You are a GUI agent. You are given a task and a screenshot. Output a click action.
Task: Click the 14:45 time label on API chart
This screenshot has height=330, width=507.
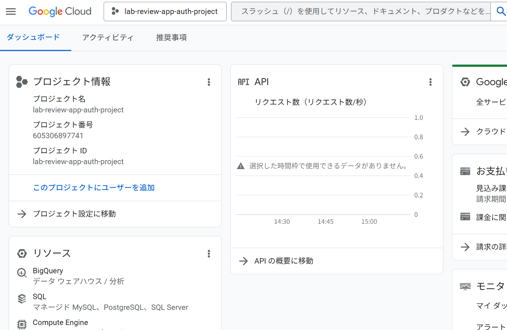point(326,222)
